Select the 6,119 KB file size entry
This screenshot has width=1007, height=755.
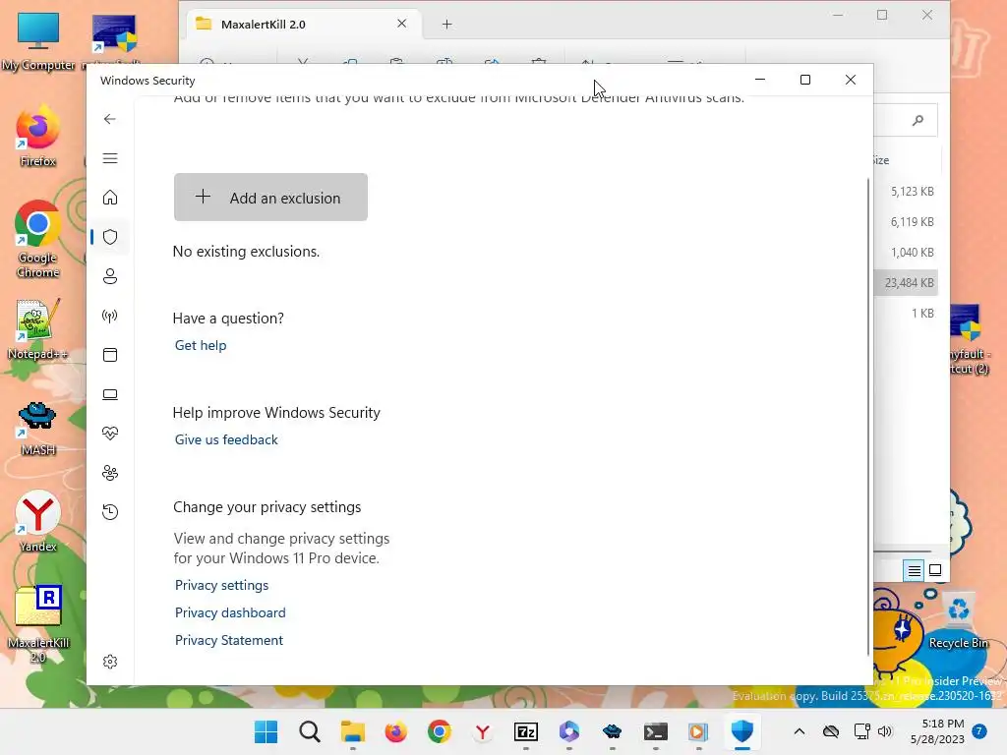point(912,222)
